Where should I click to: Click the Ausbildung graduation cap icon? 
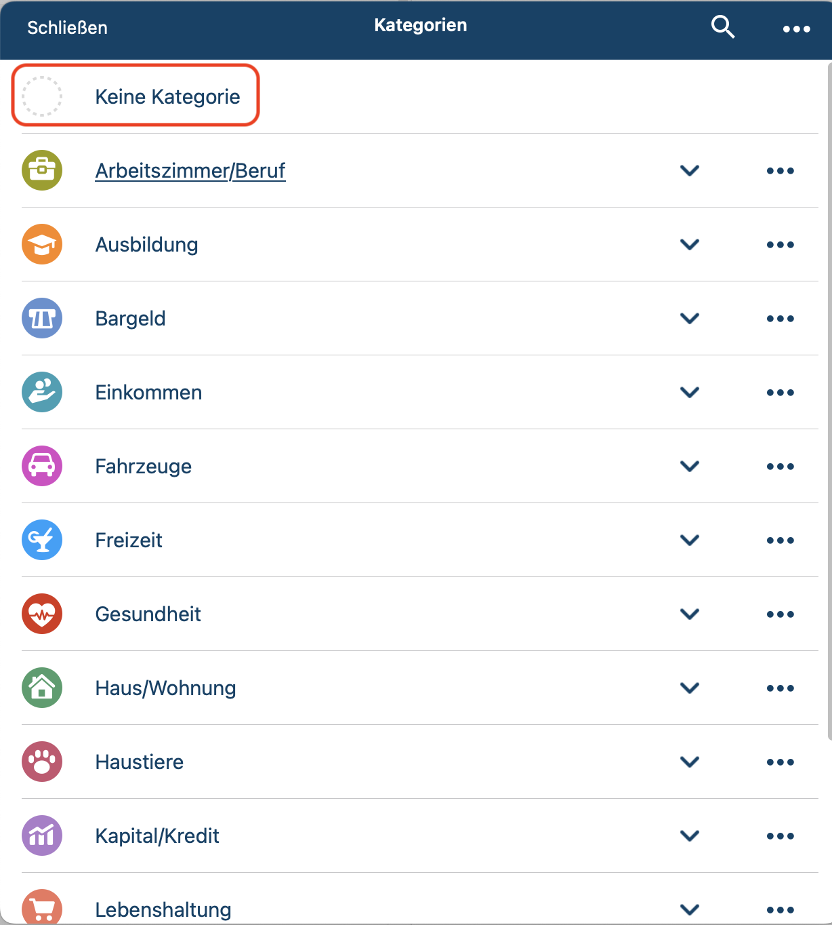click(42, 244)
